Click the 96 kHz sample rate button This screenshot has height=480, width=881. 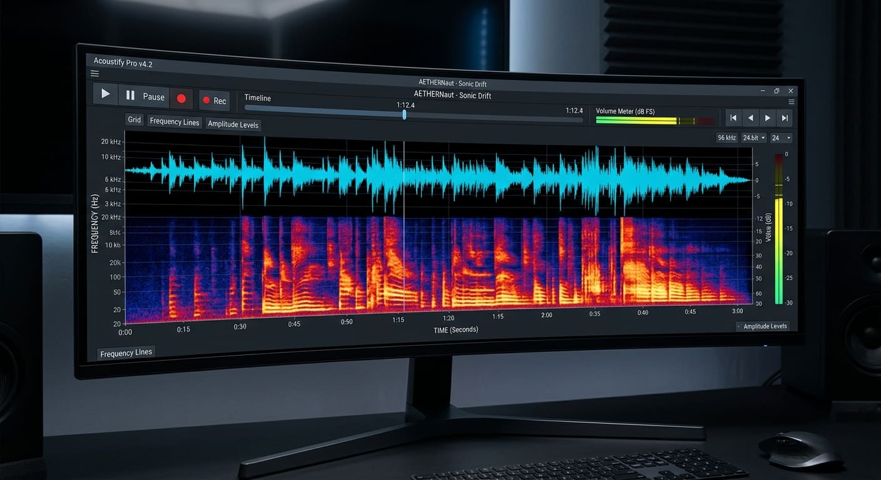coord(726,137)
